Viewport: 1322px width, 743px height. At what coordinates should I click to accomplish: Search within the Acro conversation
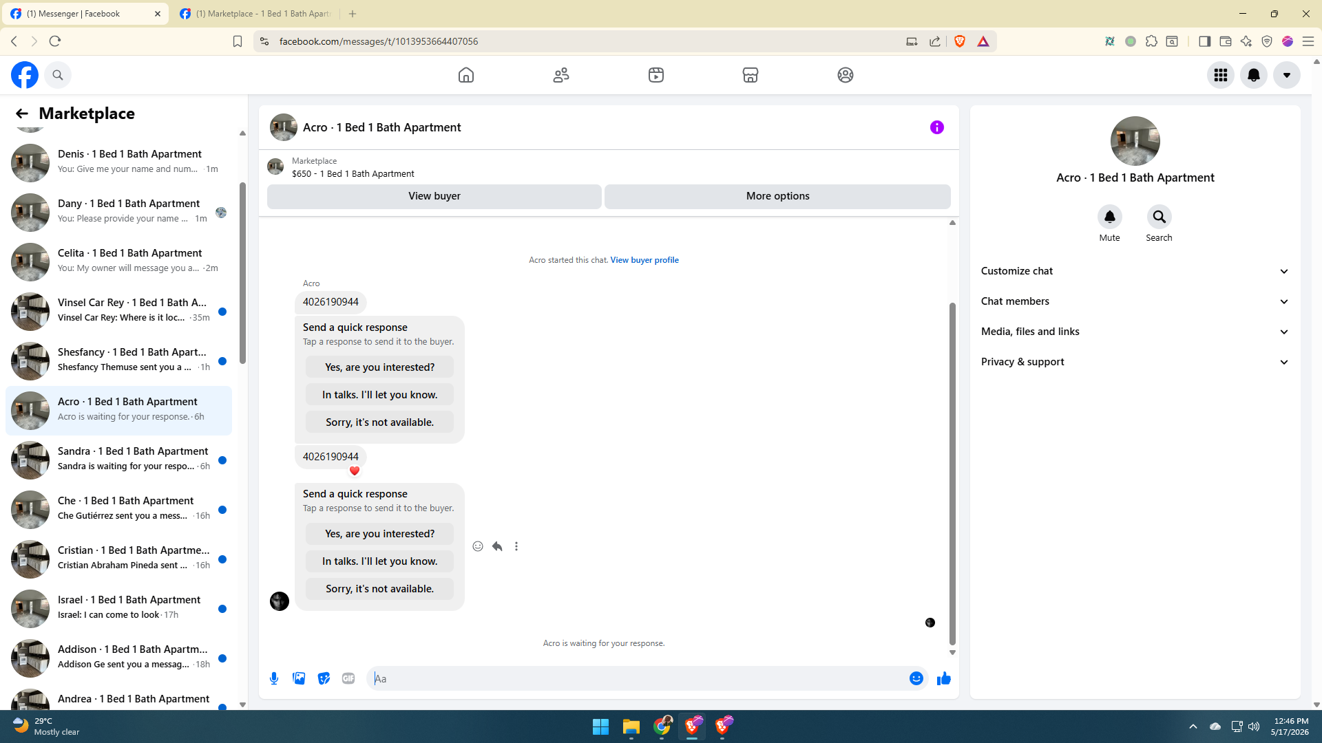pos(1160,217)
